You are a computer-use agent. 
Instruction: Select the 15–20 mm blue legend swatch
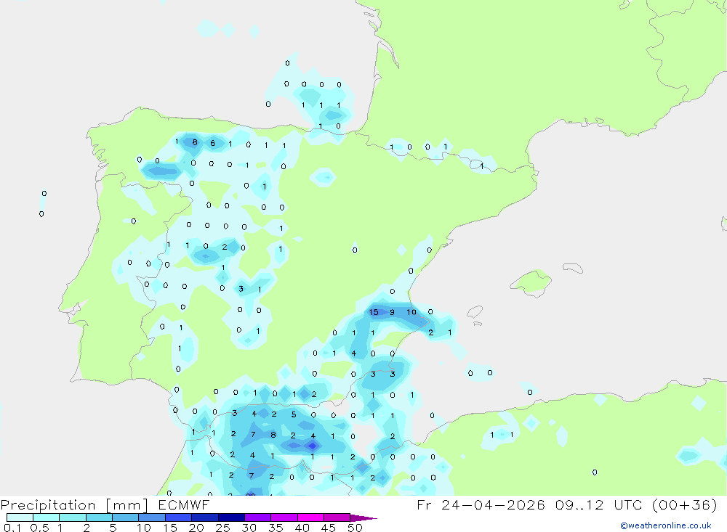(179, 517)
